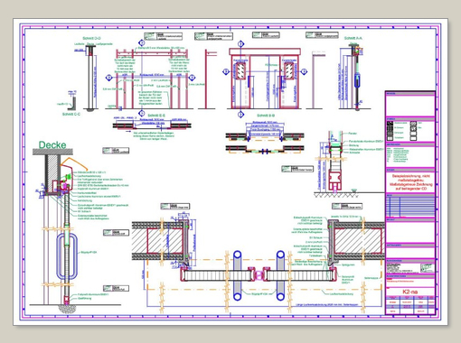This screenshot has width=461, height=343.
Task: Click the diamond marker right of the door elevation
Action: (x=304, y=71)
